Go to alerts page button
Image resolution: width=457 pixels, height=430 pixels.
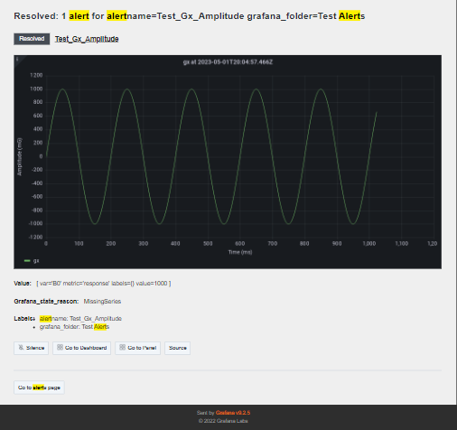coord(39,388)
